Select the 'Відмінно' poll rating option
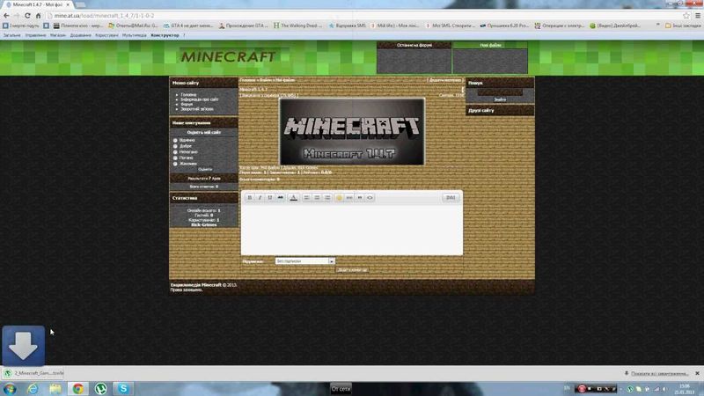 click(x=175, y=140)
